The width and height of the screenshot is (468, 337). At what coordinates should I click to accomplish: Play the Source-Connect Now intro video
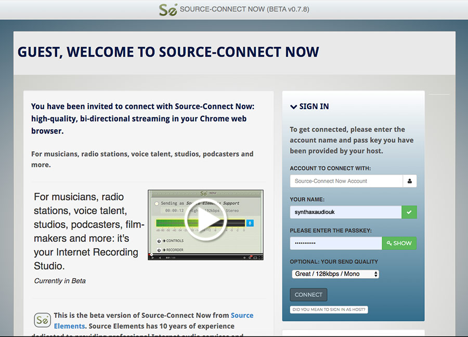[205, 220]
